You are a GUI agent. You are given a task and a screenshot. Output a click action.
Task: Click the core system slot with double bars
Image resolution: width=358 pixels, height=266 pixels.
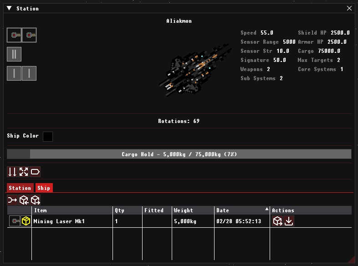point(14,54)
